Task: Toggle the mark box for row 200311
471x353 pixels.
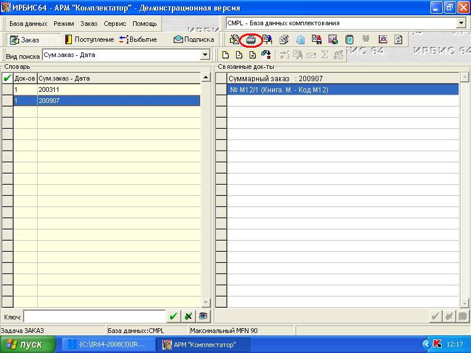Action: [7, 89]
